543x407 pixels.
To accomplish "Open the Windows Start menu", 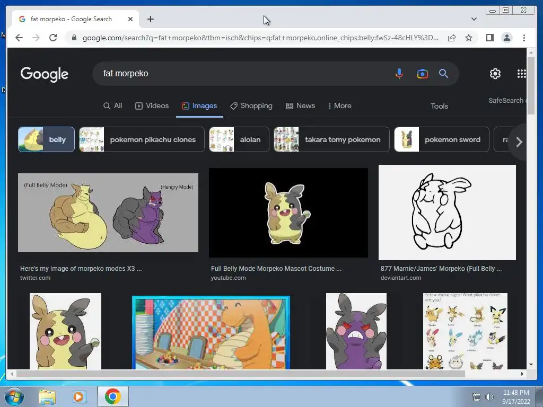I will pos(14,396).
